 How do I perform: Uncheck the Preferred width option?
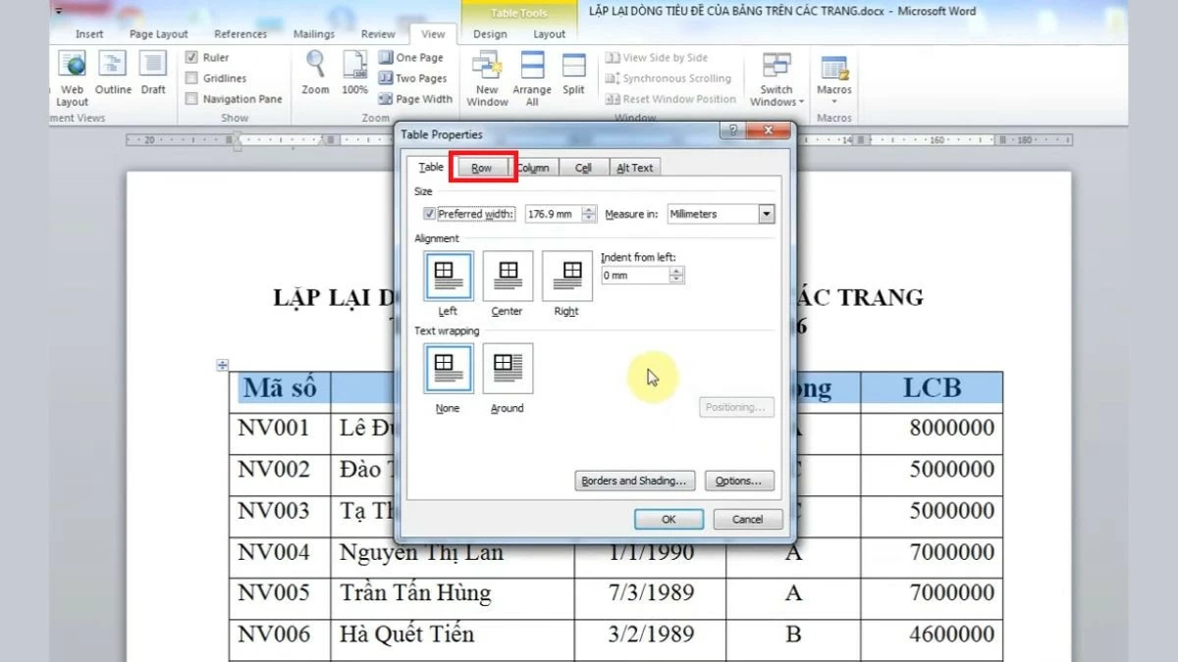pyautogui.click(x=429, y=214)
